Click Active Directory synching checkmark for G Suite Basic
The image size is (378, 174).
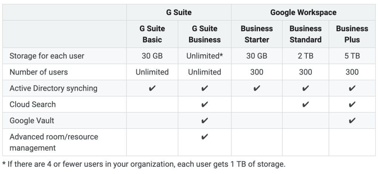152,88
